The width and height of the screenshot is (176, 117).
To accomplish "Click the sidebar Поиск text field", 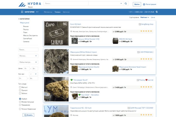I will (28, 49).
